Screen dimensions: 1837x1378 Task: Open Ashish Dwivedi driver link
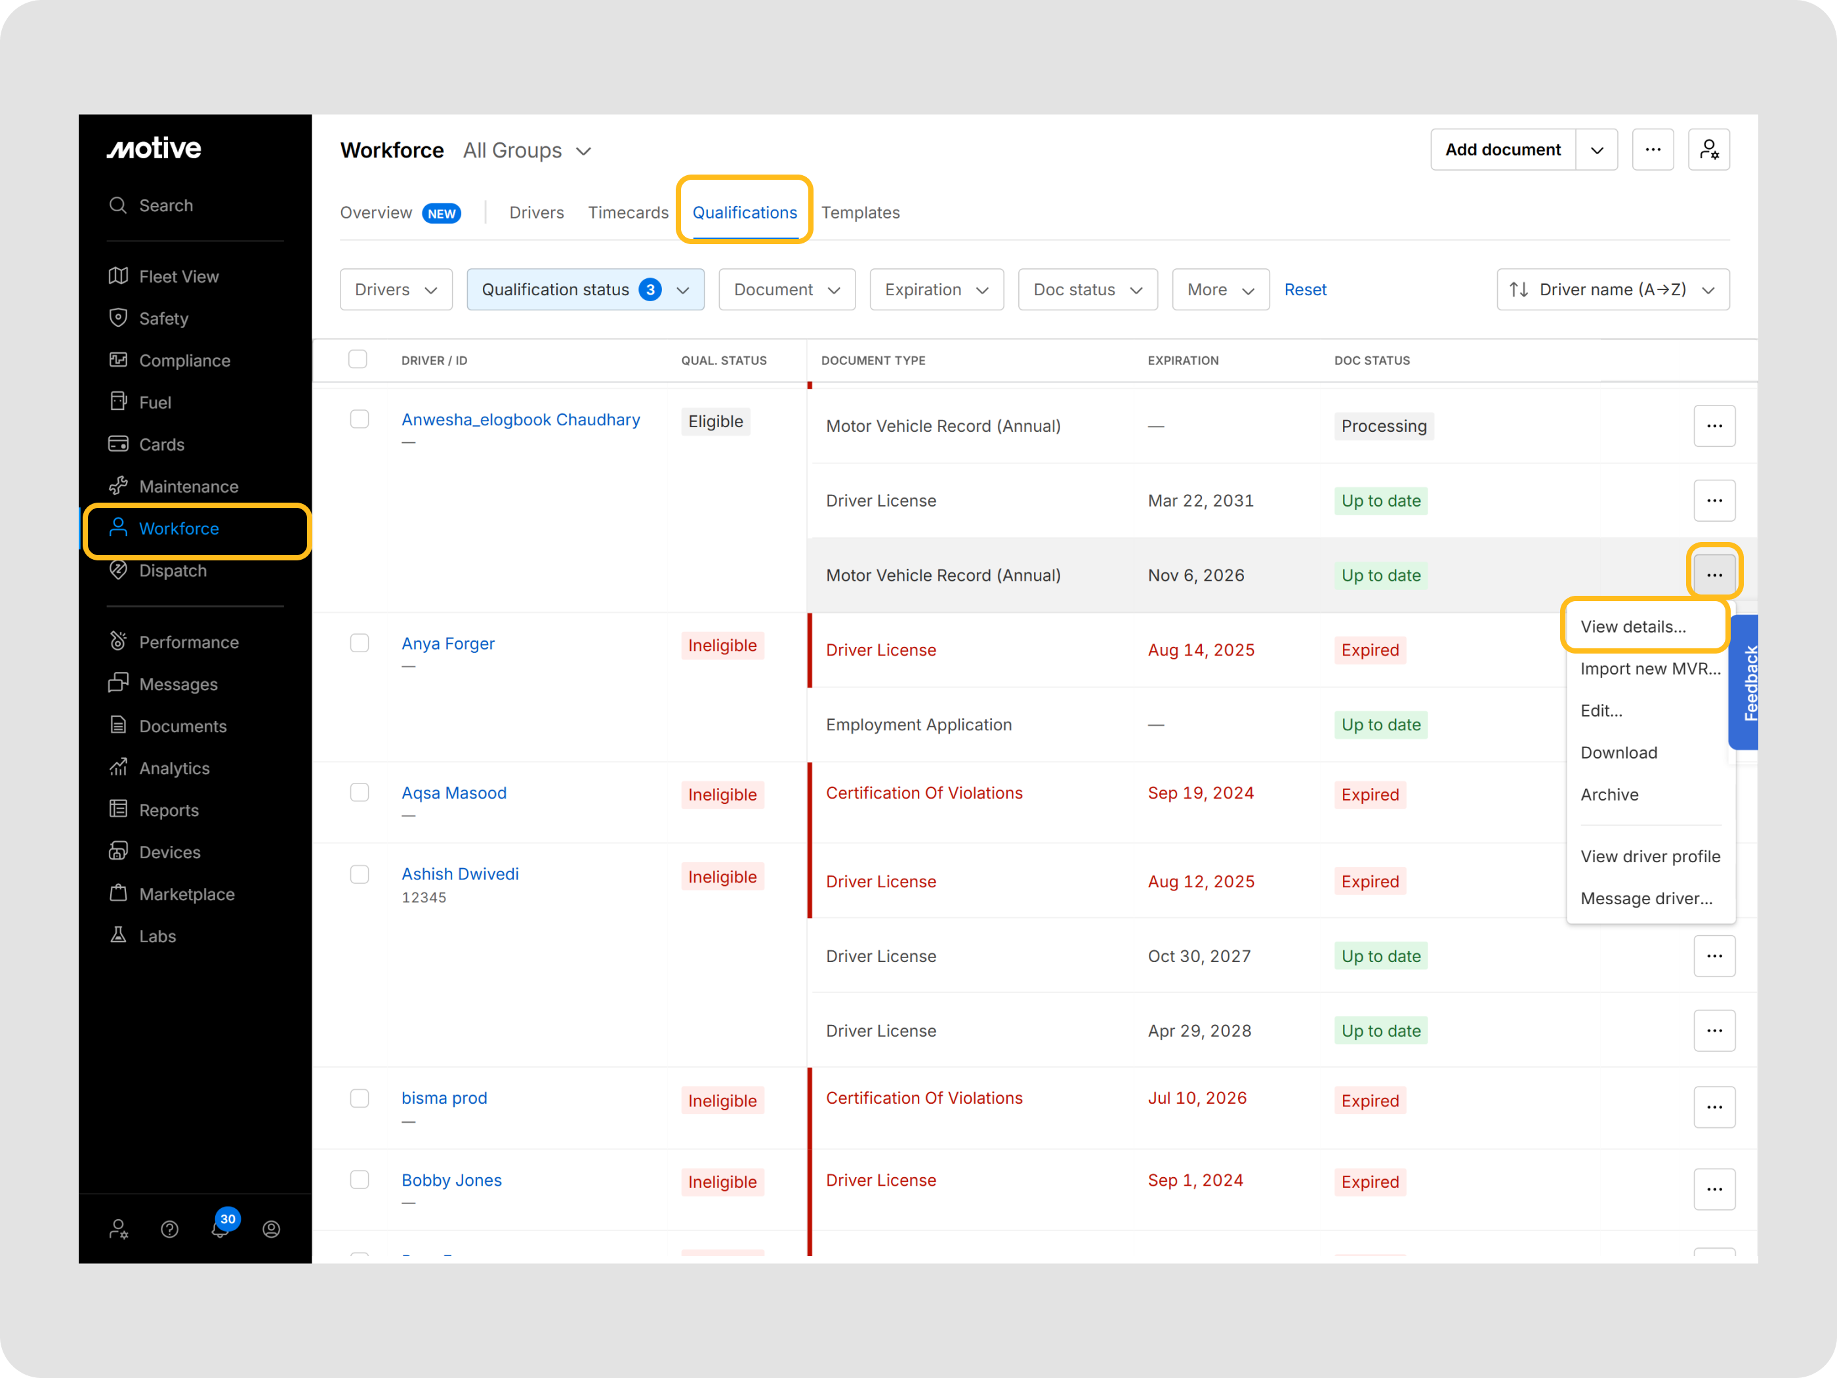coord(460,874)
